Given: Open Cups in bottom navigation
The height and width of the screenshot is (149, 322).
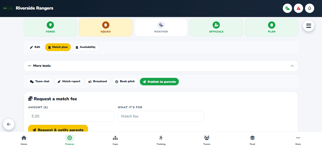Looking at the screenshot, I should pos(115,140).
